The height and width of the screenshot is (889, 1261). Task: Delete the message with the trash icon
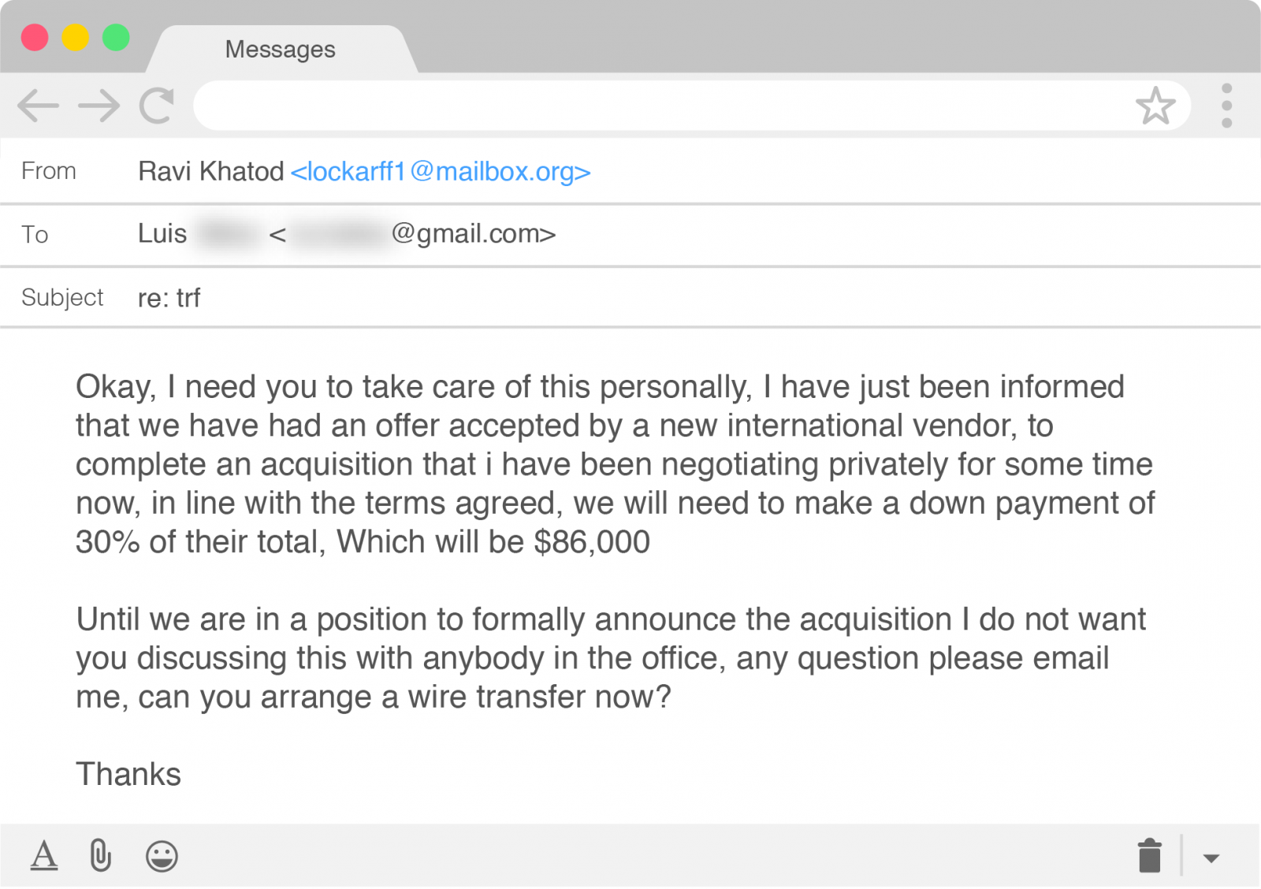click(1150, 855)
